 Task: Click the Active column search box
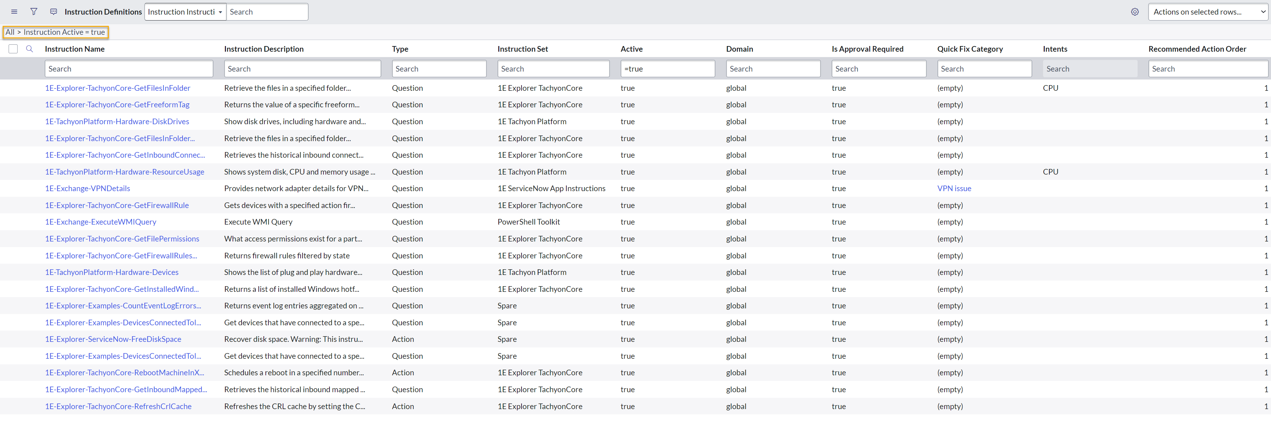pos(667,69)
